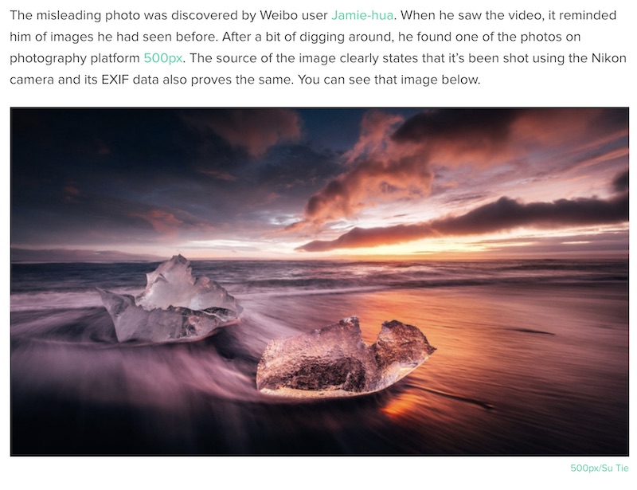Click the long dark cloud band above horizon
Viewport: 637px width, 490px height.
pos(467,225)
